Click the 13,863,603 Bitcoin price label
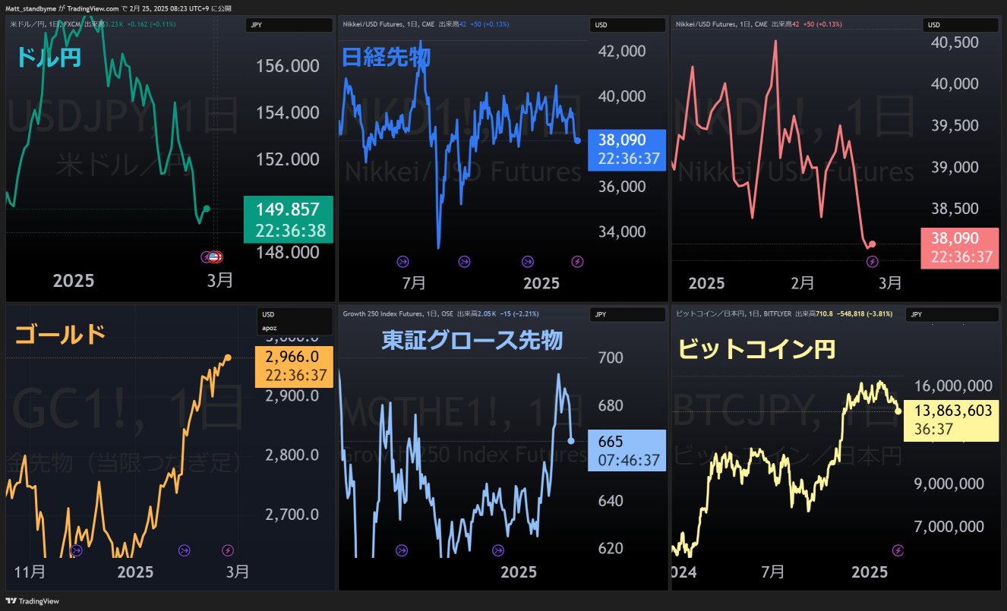1007x611 pixels. [x=952, y=420]
